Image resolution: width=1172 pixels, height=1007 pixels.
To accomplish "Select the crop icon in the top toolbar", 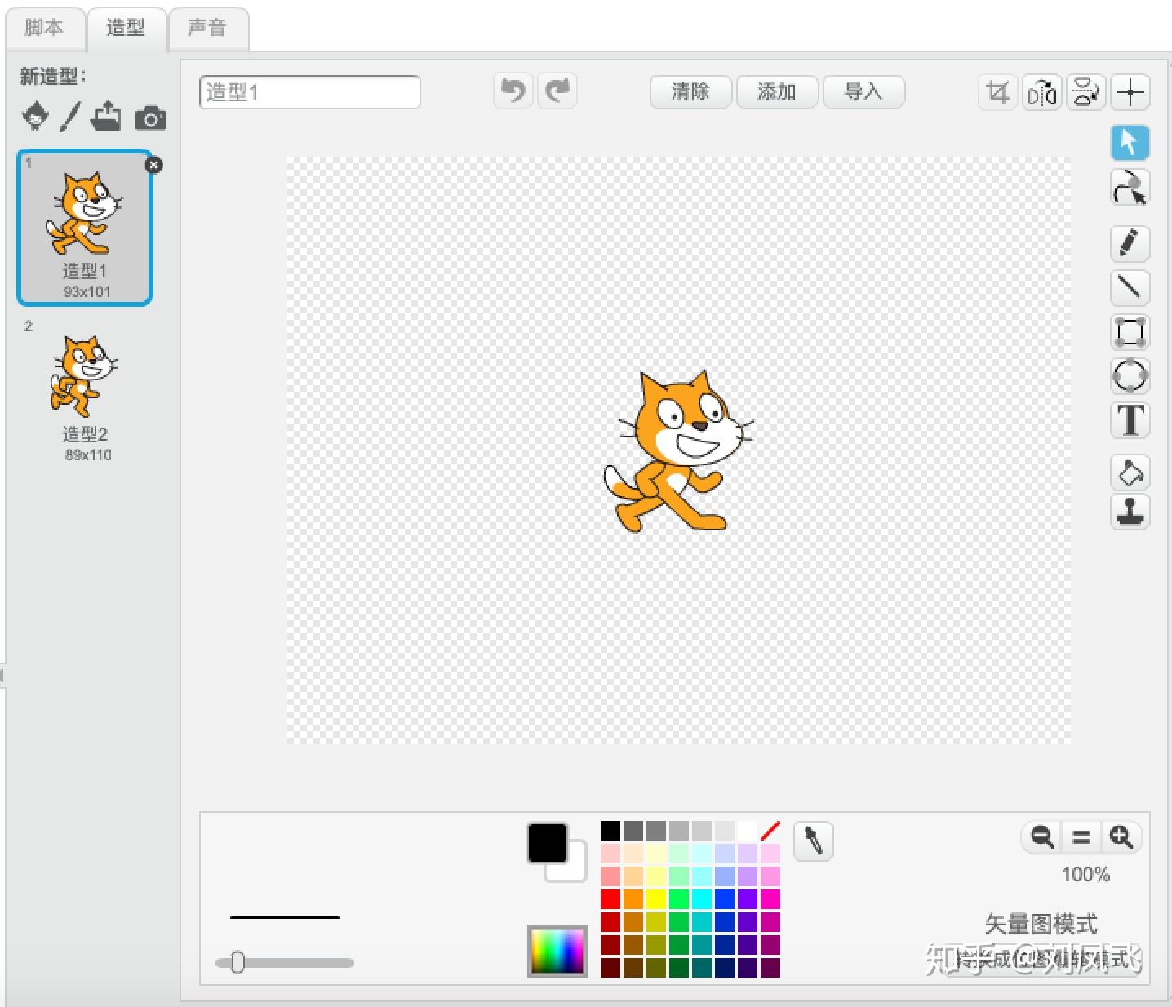I will pyautogui.click(x=997, y=92).
